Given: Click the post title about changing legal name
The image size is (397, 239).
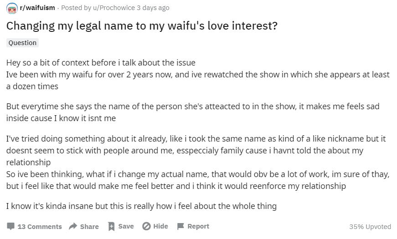Looking at the screenshot, I should tap(142, 26).
